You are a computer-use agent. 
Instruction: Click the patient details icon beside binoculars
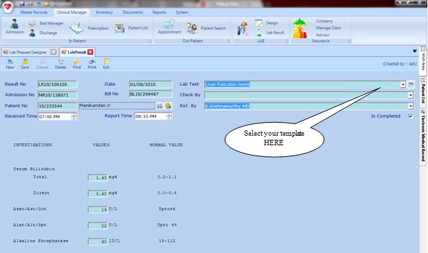pos(168,106)
